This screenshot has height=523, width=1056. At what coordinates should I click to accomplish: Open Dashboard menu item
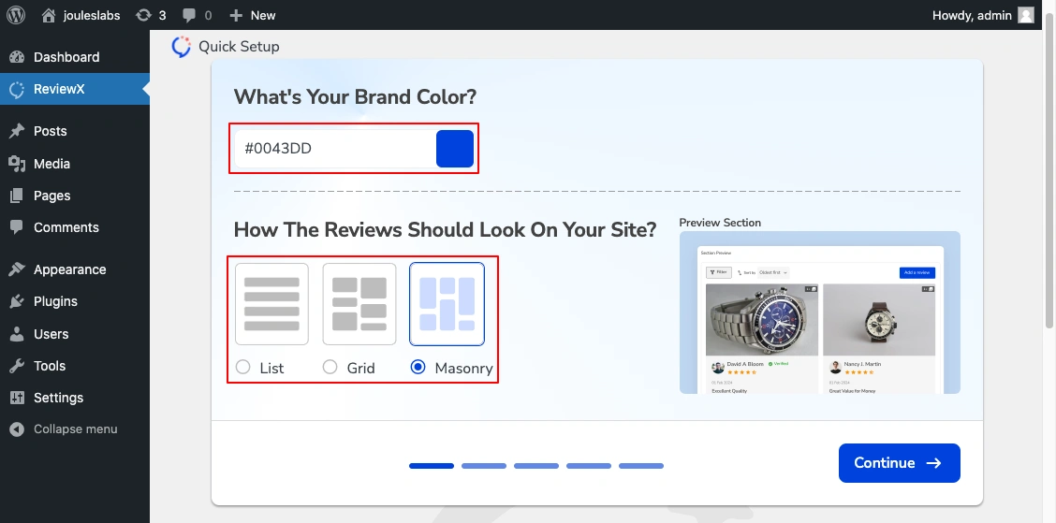(x=75, y=57)
